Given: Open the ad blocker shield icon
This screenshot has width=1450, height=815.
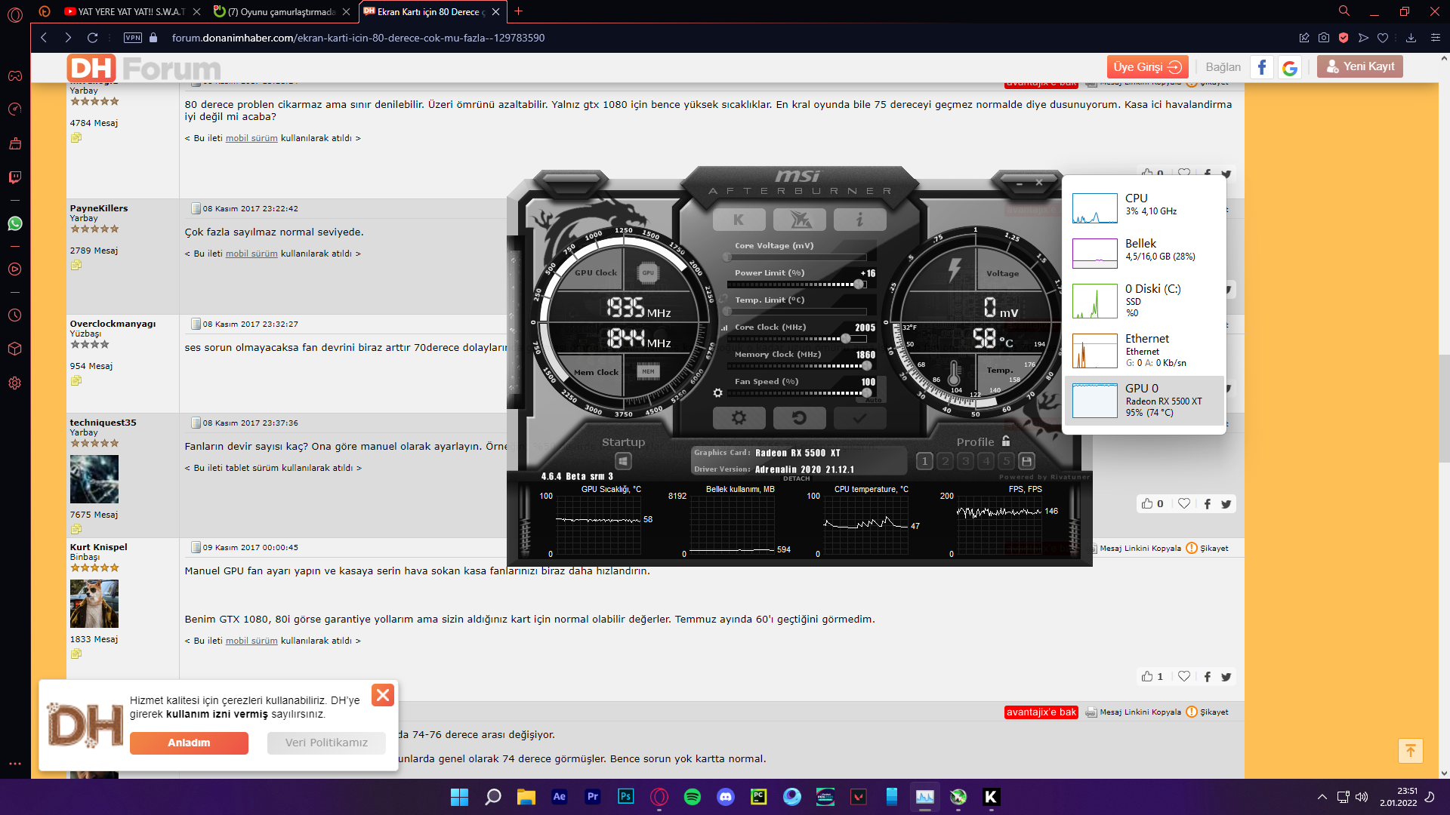Looking at the screenshot, I should pyautogui.click(x=1344, y=38).
